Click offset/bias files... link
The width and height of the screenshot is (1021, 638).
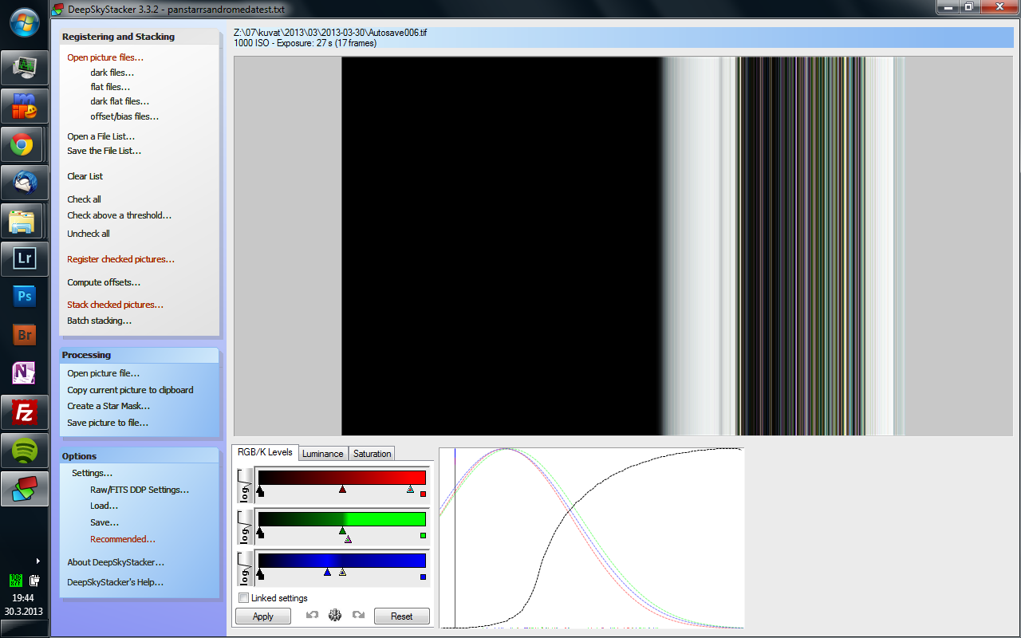click(124, 116)
